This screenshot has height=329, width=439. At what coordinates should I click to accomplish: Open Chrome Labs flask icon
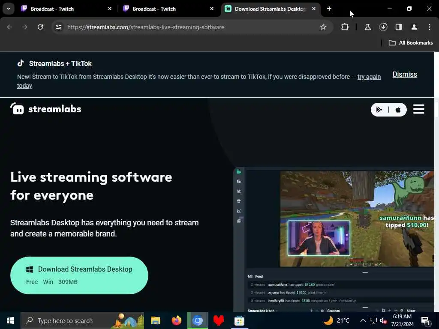(367, 27)
